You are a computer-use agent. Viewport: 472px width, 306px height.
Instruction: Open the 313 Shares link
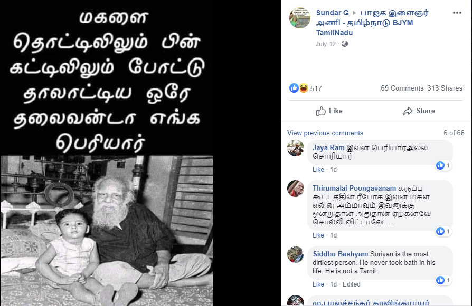tap(445, 88)
